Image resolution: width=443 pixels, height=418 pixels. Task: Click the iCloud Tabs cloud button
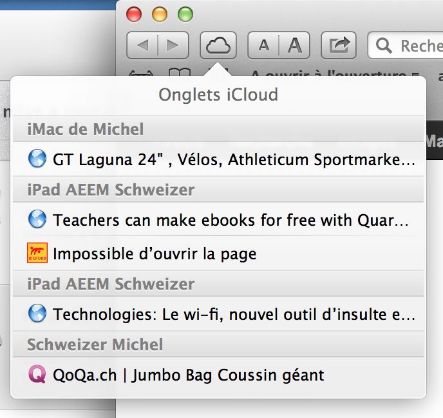[x=218, y=45]
